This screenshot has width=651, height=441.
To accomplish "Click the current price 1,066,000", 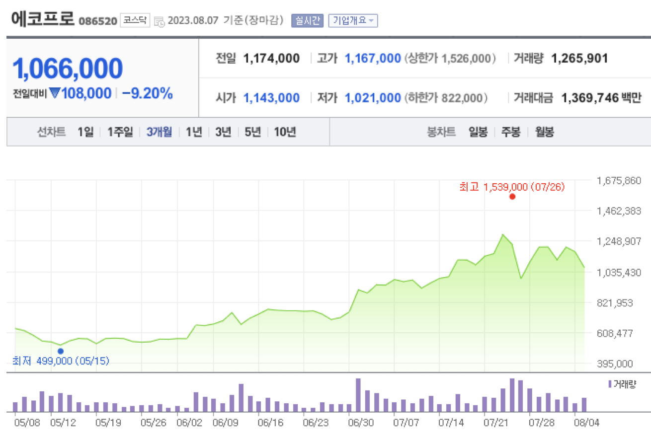I will [x=67, y=69].
